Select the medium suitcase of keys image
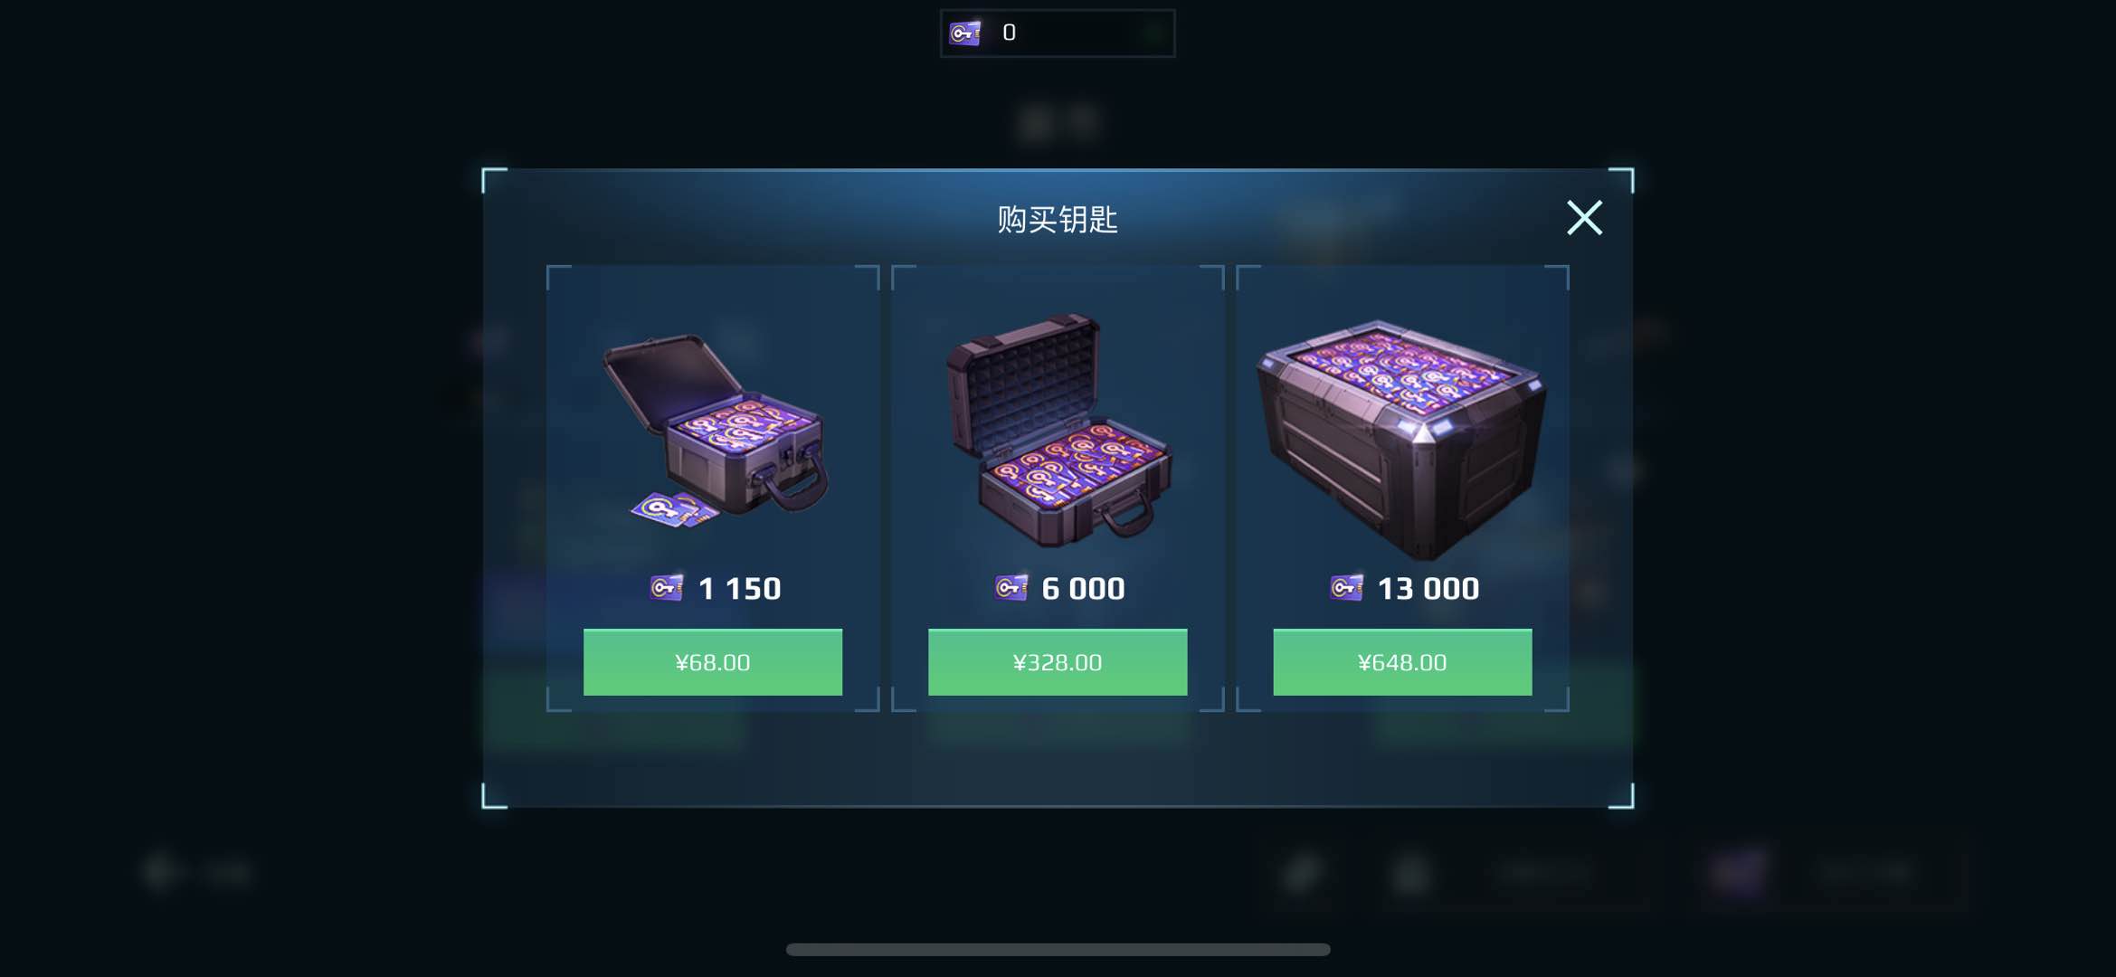Image resolution: width=2116 pixels, height=977 pixels. 1058,430
